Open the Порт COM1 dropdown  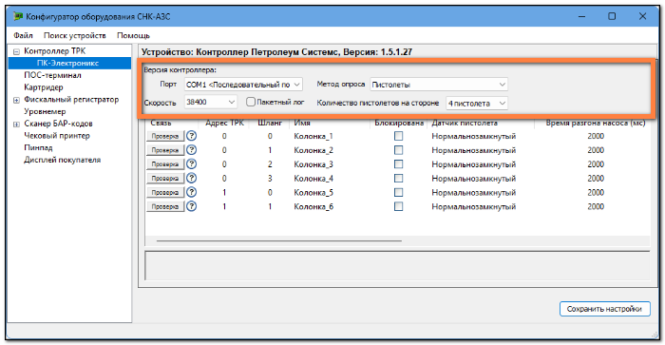(x=243, y=85)
